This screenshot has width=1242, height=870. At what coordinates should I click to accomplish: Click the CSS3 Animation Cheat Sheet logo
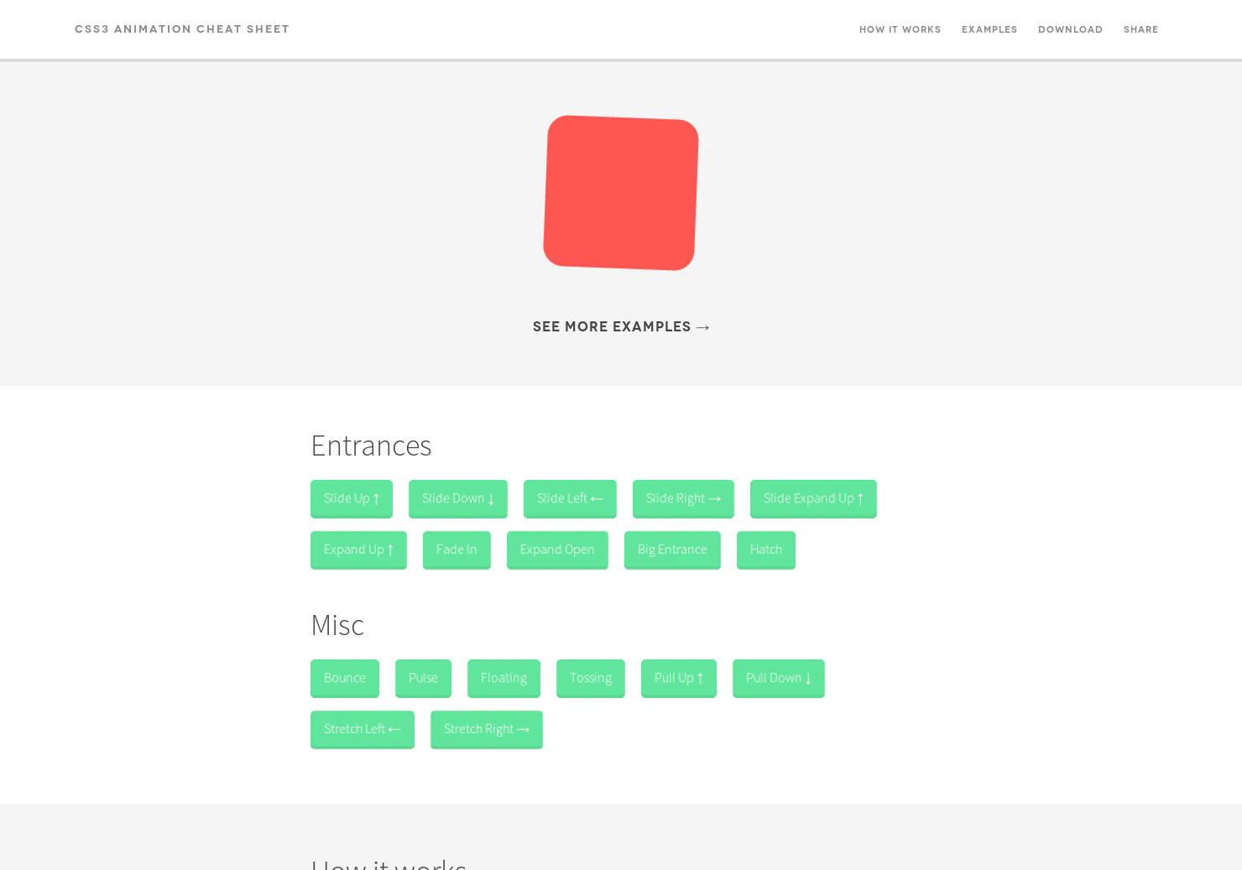click(182, 29)
